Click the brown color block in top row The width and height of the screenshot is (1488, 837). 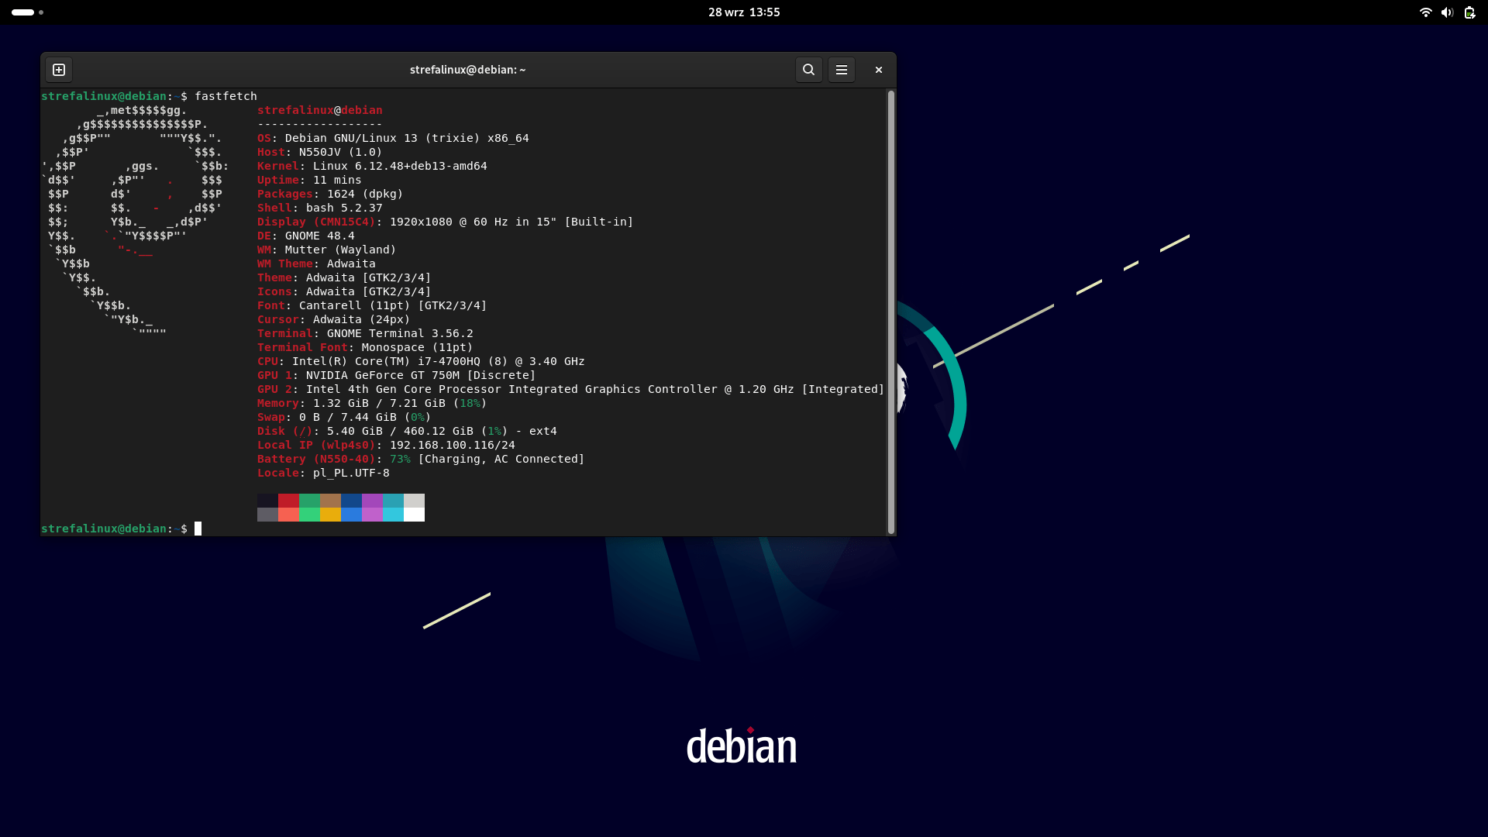[330, 501]
